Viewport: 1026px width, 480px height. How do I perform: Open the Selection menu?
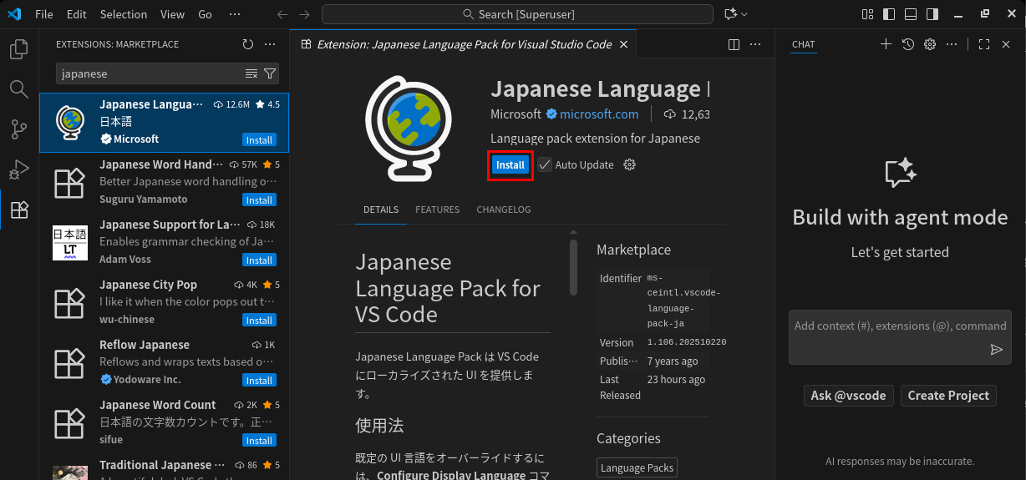pyautogui.click(x=123, y=14)
